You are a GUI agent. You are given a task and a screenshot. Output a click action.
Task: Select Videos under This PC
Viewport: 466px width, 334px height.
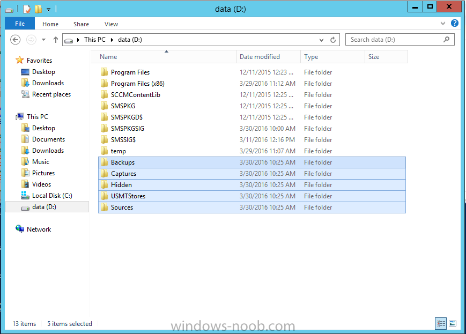(41, 184)
